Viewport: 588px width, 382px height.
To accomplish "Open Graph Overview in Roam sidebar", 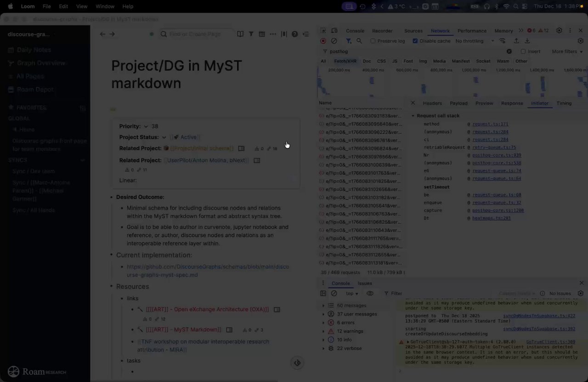I will click(x=41, y=63).
